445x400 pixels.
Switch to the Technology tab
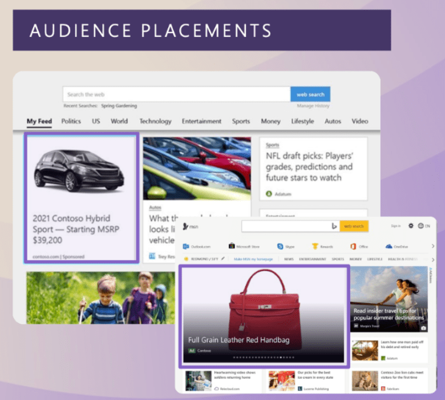[155, 121]
